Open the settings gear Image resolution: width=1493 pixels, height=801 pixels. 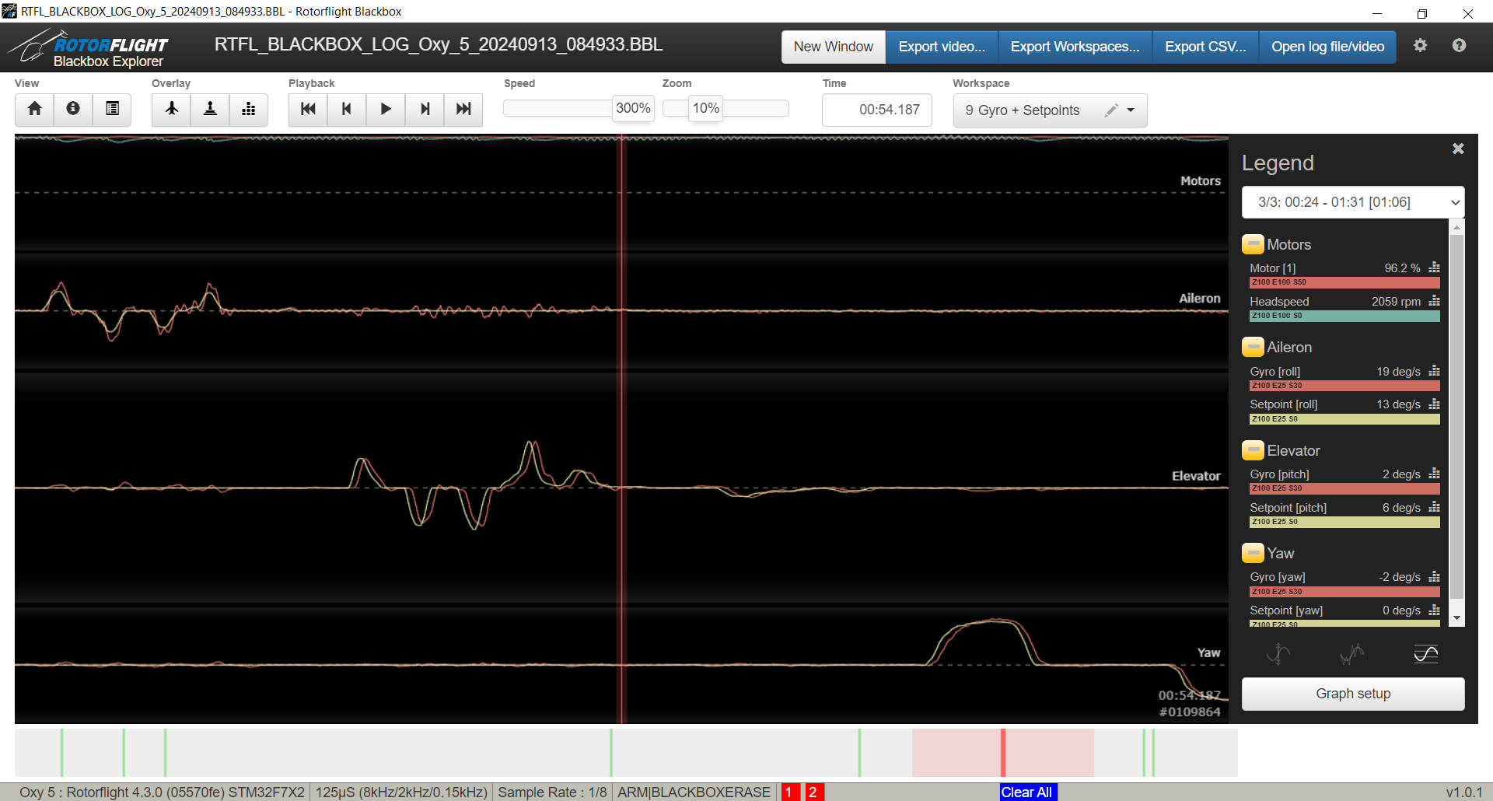[x=1420, y=46]
